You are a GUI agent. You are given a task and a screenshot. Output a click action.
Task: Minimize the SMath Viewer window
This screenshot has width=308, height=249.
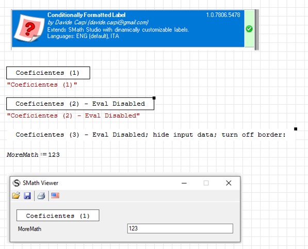(184, 183)
